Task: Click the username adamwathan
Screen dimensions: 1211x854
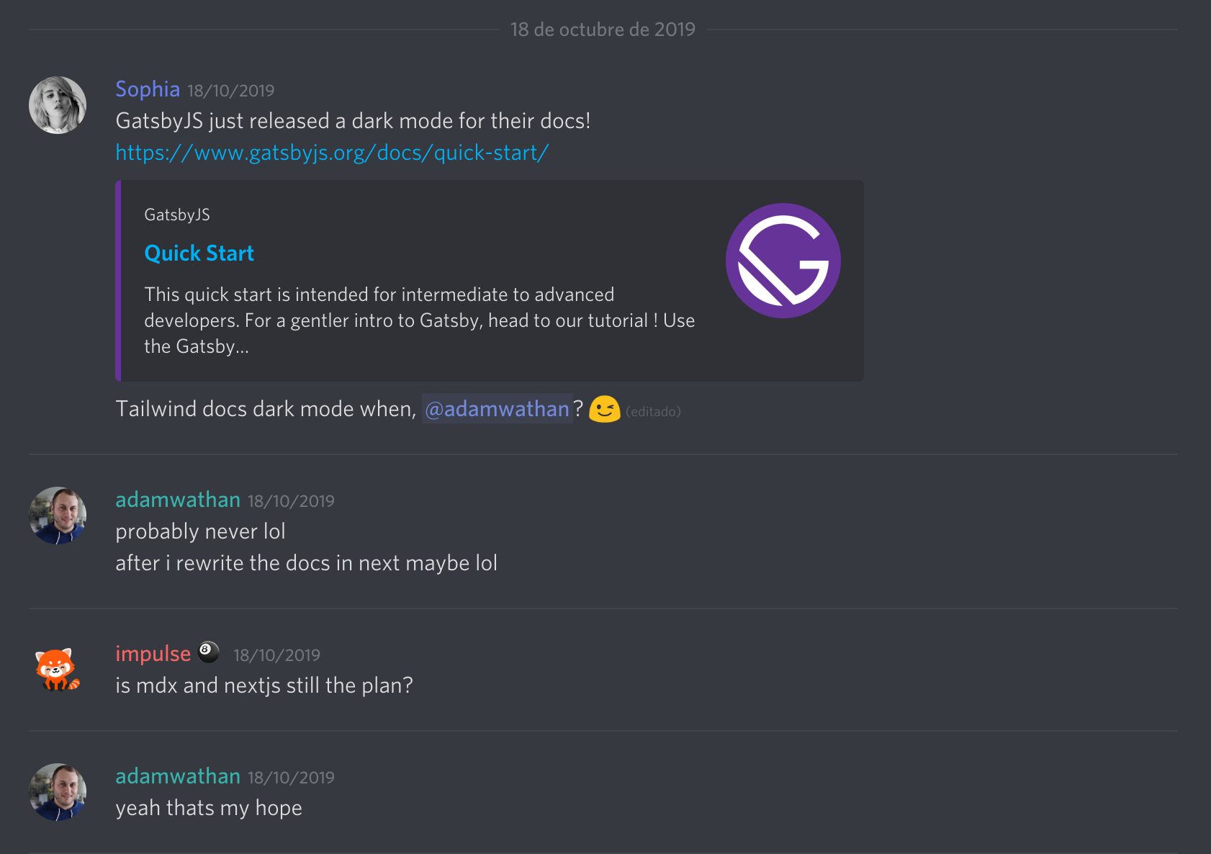Action: (x=177, y=499)
